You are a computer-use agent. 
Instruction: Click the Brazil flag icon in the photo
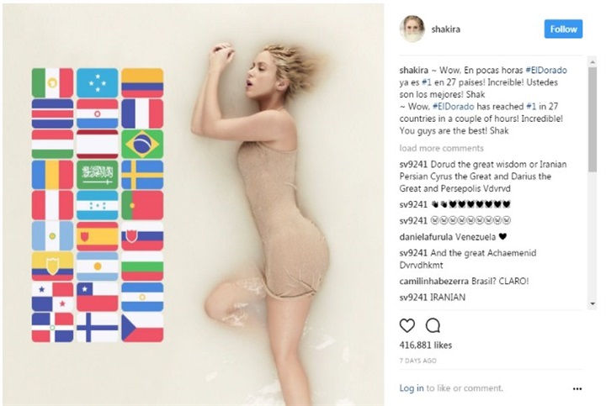point(142,145)
